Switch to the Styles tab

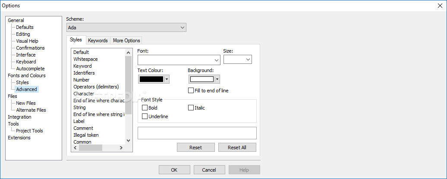[76, 40]
